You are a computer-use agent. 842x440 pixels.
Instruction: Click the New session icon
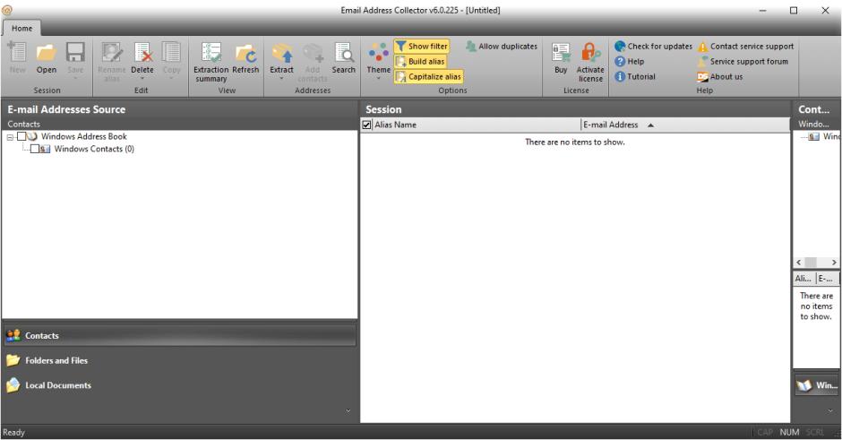17,53
